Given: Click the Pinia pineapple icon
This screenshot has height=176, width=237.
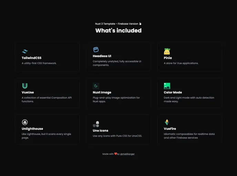Looking at the screenshot, I should (167, 52).
